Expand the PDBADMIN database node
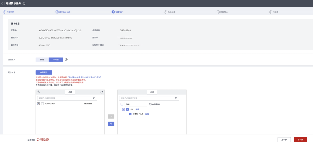 click(39, 104)
